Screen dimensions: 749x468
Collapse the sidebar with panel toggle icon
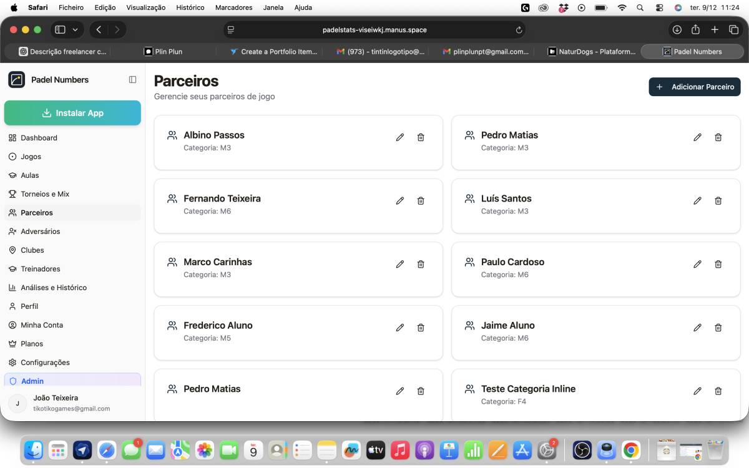click(x=132, y=80)
